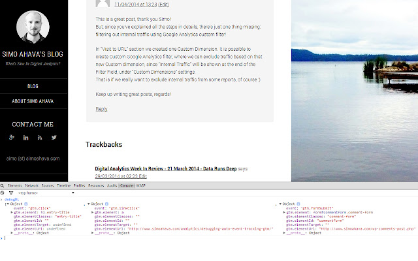Click the simo (at) simoahava.com email text

pyautogui.click(x=33, y=159)
